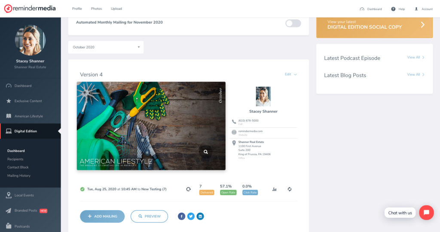Click the Add Mailing button
This screenshot has height=232, width=440.
[102, 216]
